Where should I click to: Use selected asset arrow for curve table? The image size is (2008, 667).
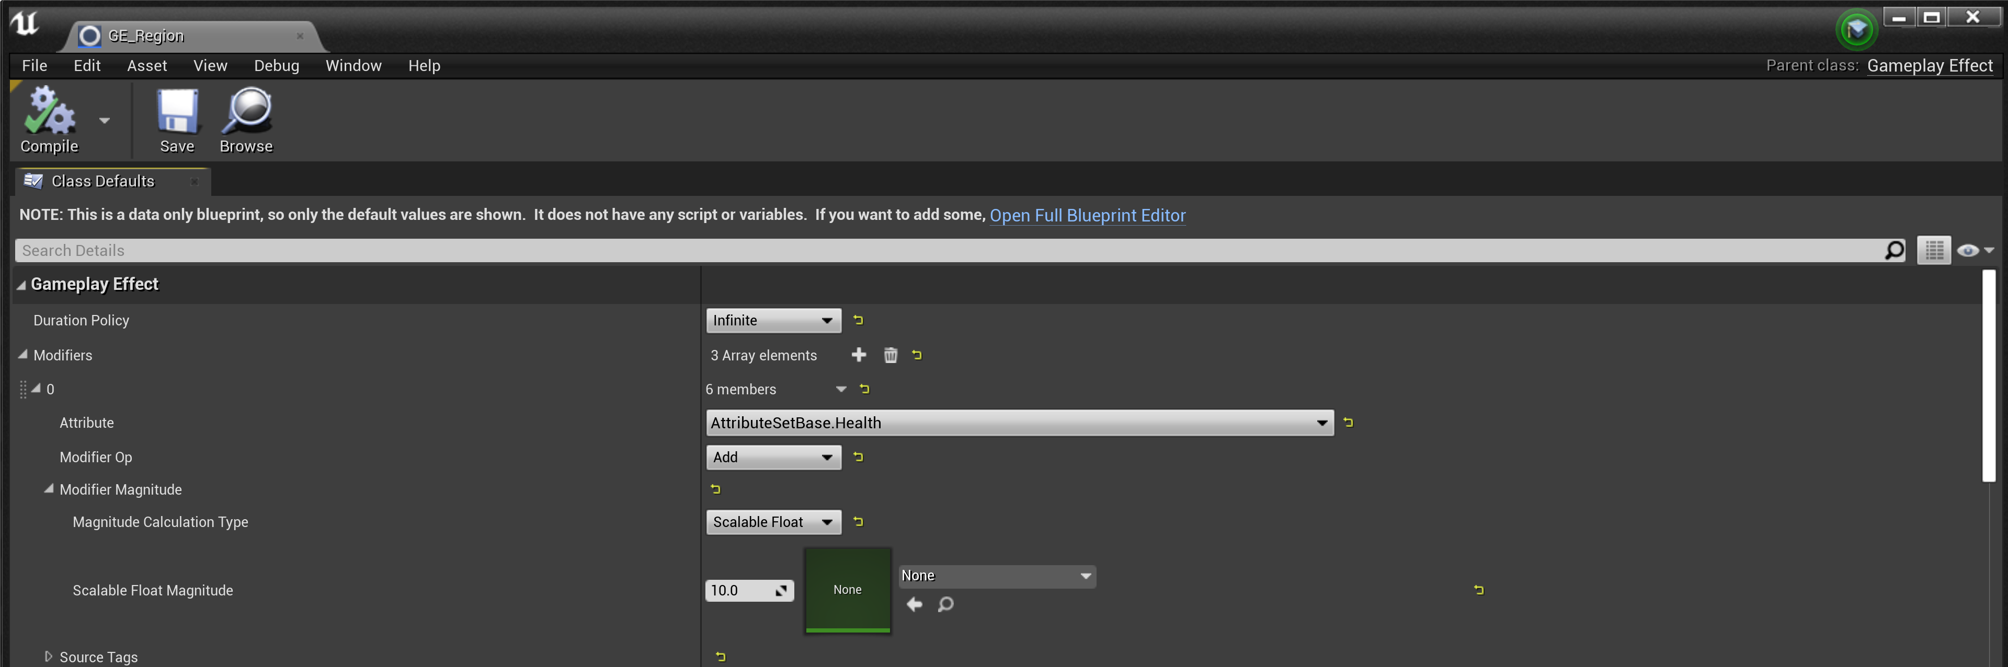point(915,604)
